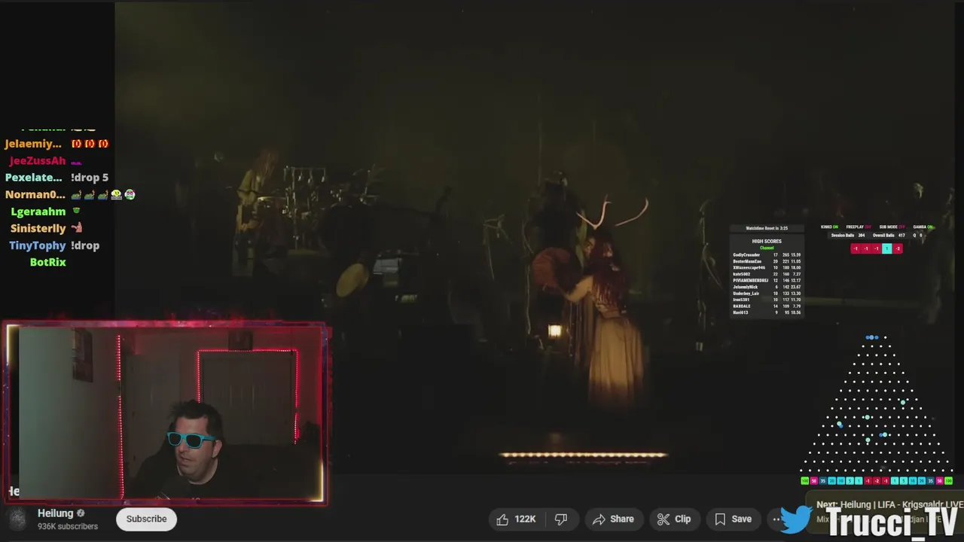Image resolution: width=964 pixels, height=542 pixels.
Task: Click the HIGH SCORES heading
Action: coord(767,242)
